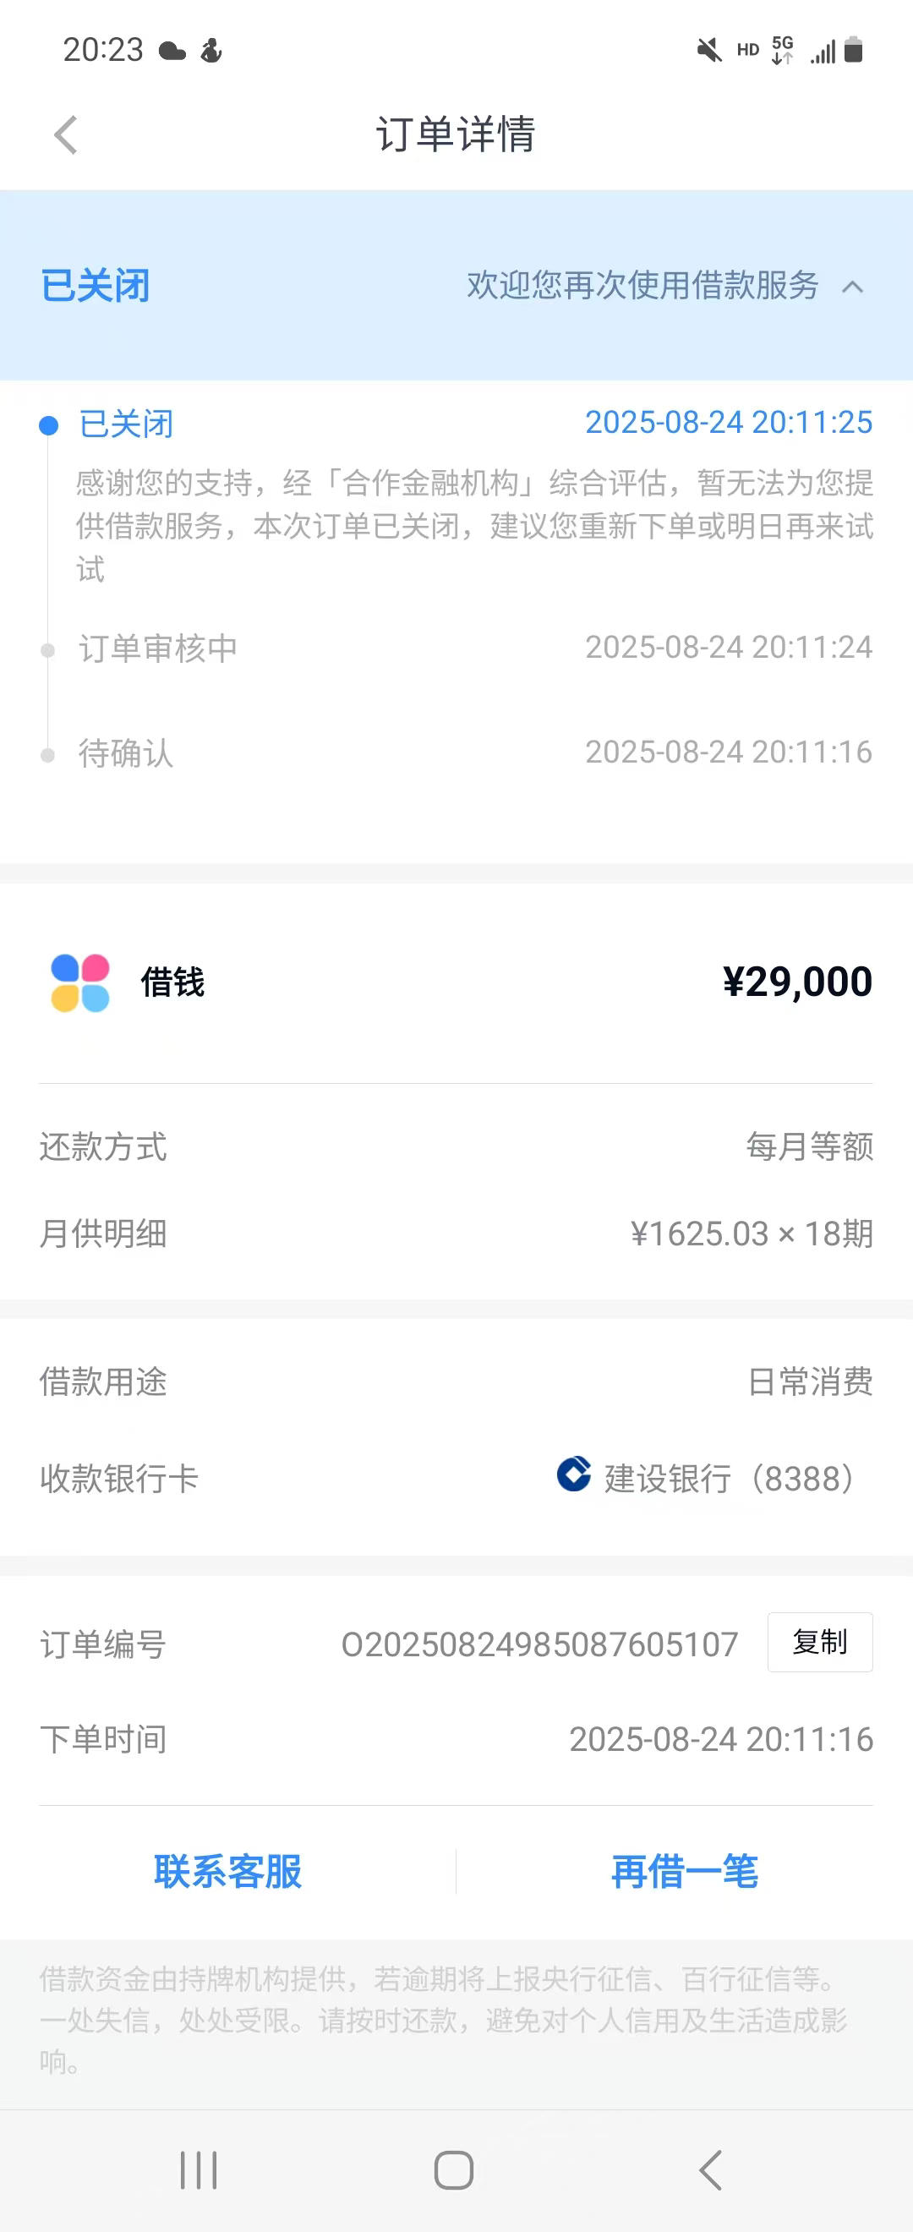Tap 欢迎您再次使用借款服务 banner text
Image resolution: width=913 pixels, height=2232 pixels.
coord(642,285)
